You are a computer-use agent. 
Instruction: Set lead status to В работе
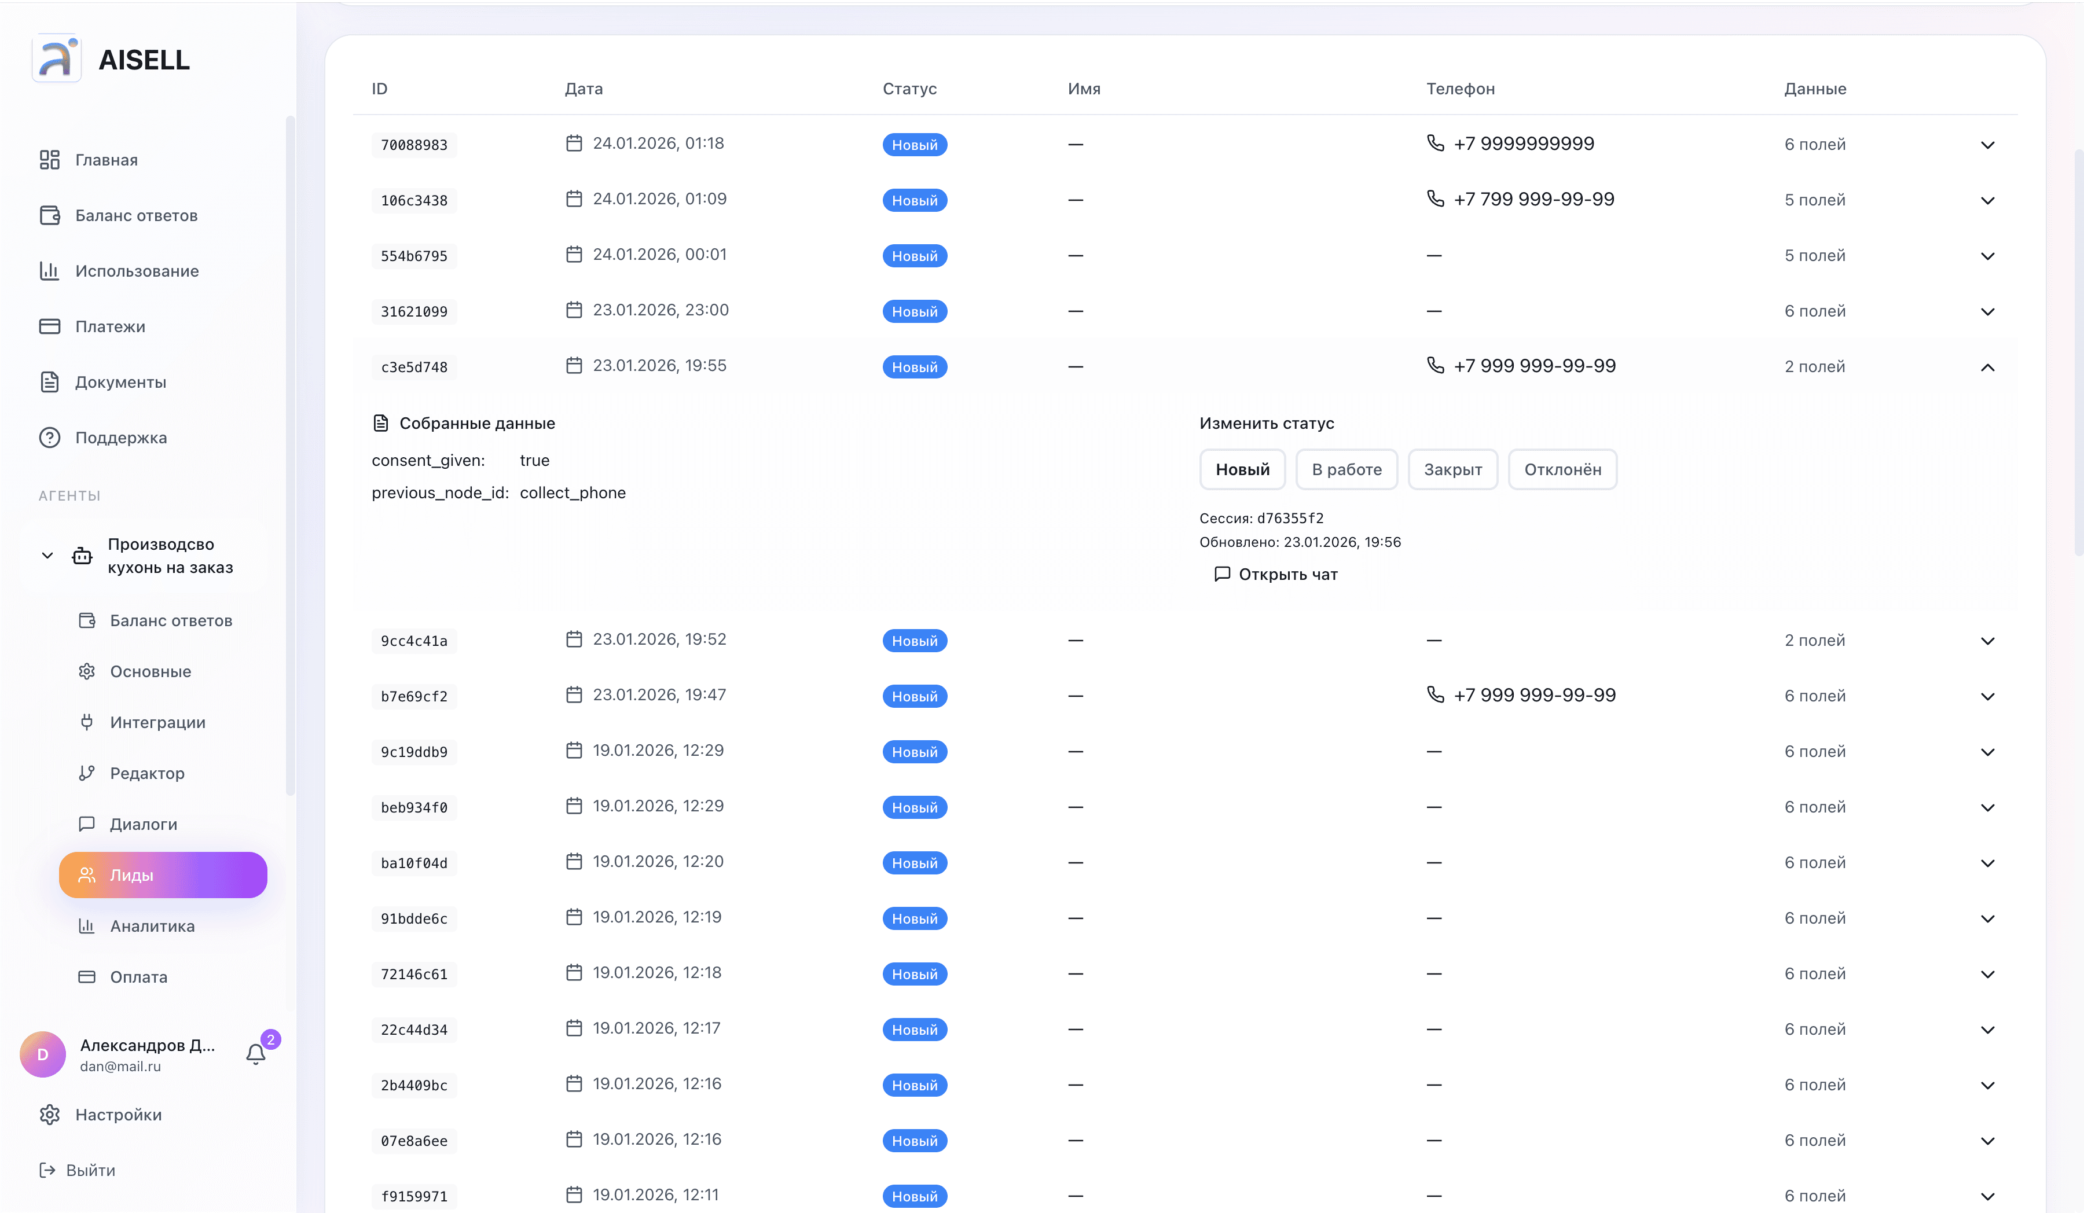(1345, 470)
